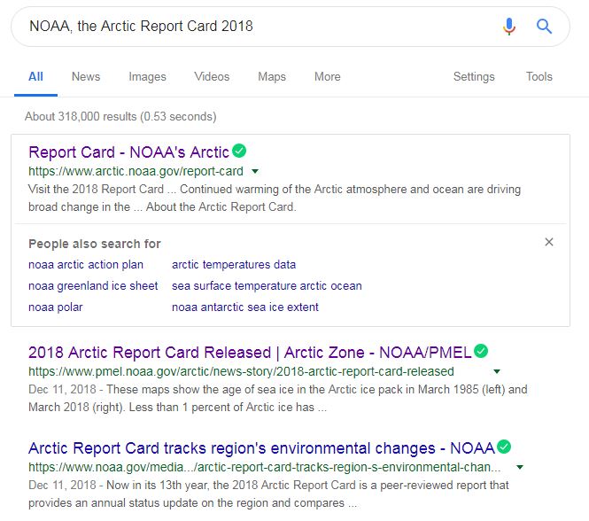Click the microphone voice search icon
589x521 pixels.
[x=508, y=27]
